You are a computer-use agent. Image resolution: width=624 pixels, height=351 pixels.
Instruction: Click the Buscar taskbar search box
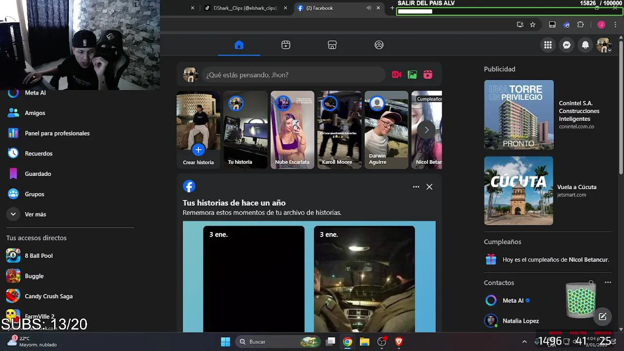(279, 342)
